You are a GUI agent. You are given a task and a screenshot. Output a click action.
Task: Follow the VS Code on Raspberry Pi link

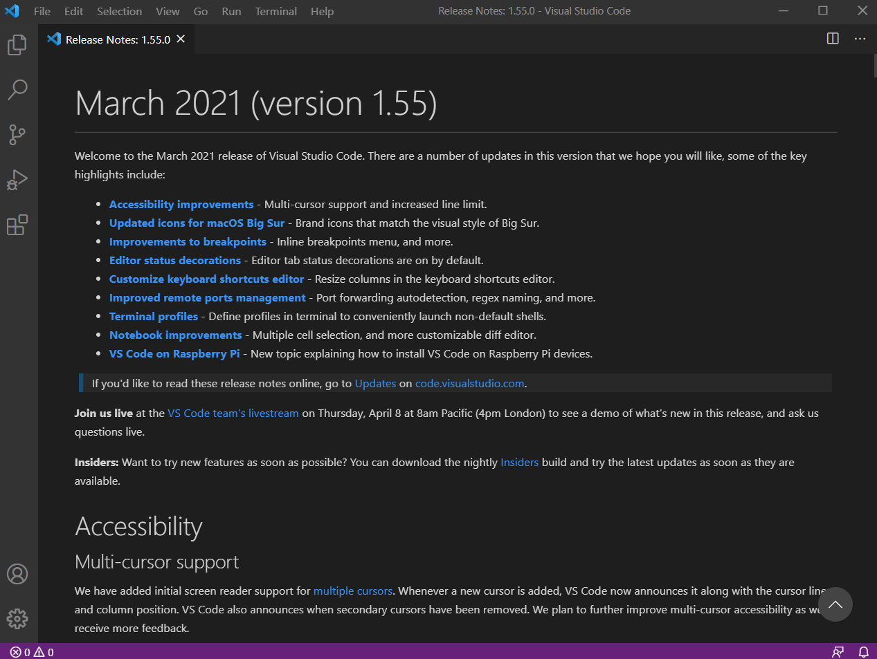coord(174,354)
